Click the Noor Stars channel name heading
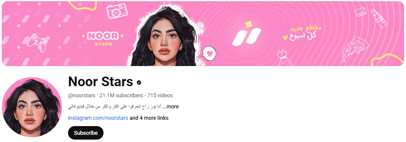 tap(101, 82)
